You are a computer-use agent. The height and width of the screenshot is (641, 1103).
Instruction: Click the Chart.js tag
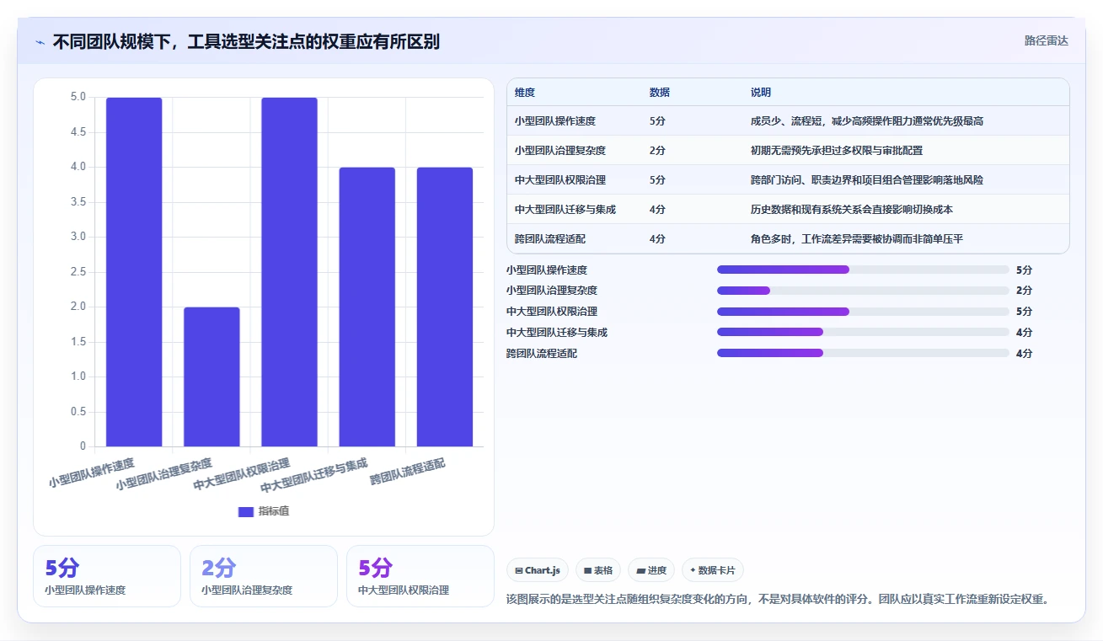pyautogui.click(x=538, y=570)
